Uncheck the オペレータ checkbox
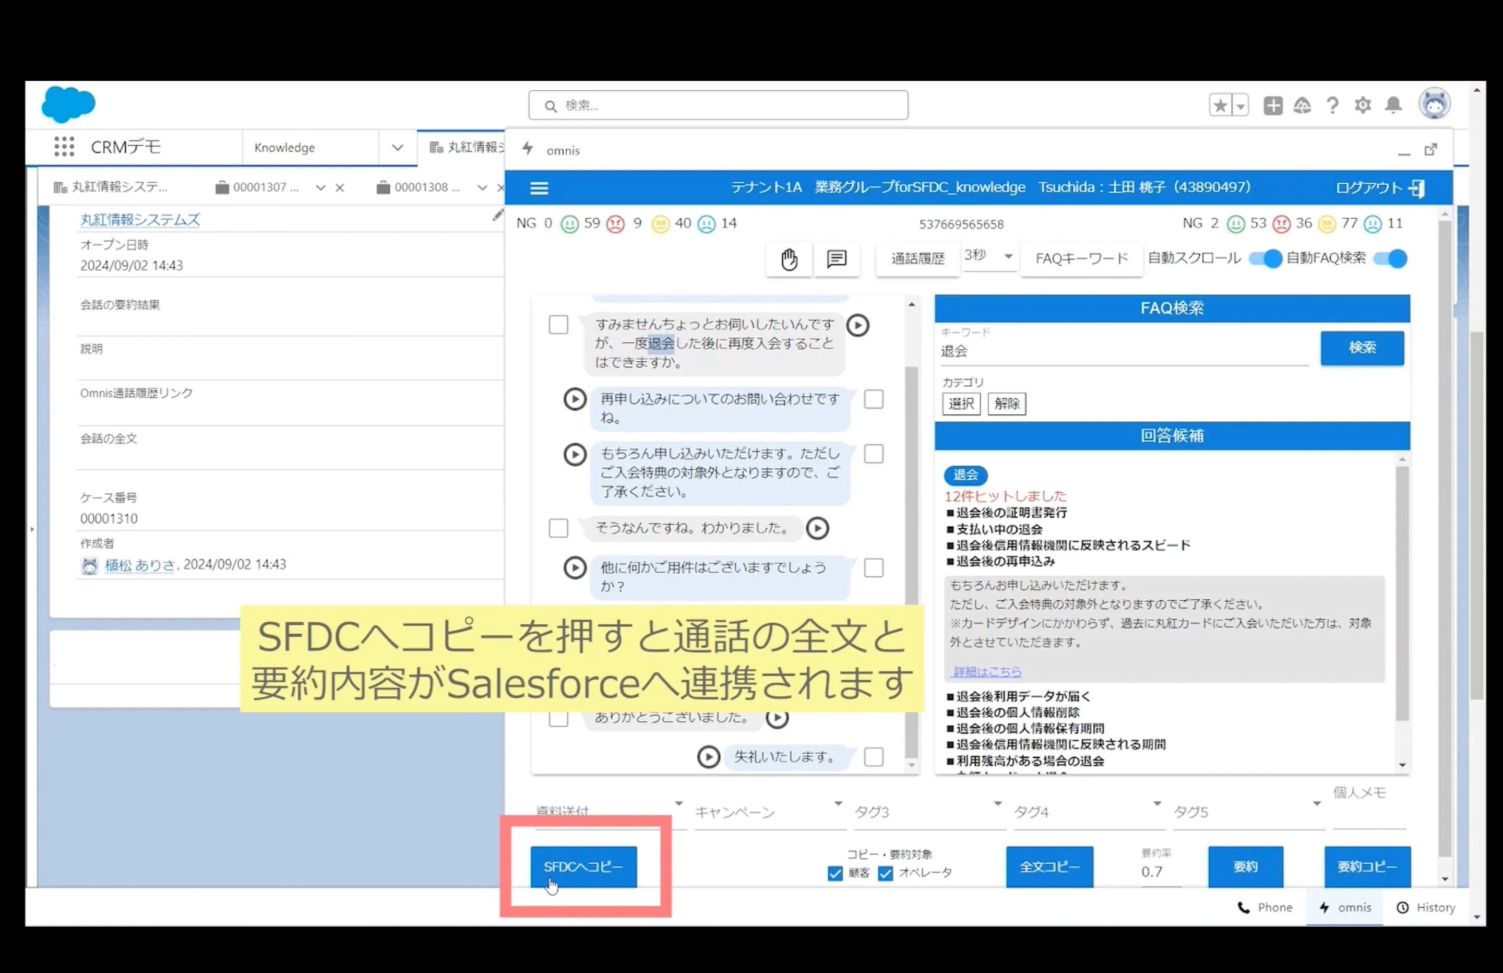Screen dimensions: 1503x973 click(886, 873)
